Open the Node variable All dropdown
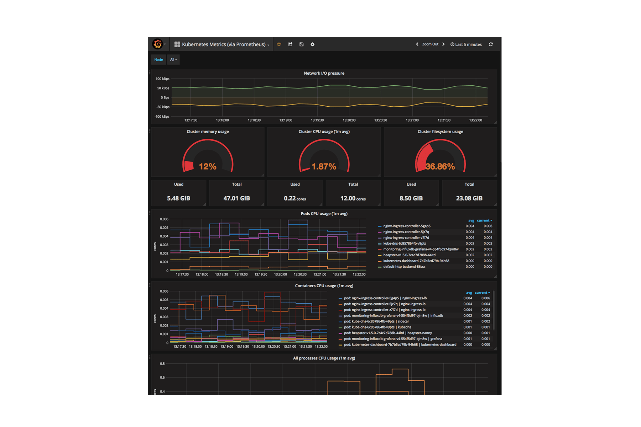Screen dimensions: 641x427 pos(173,60)
